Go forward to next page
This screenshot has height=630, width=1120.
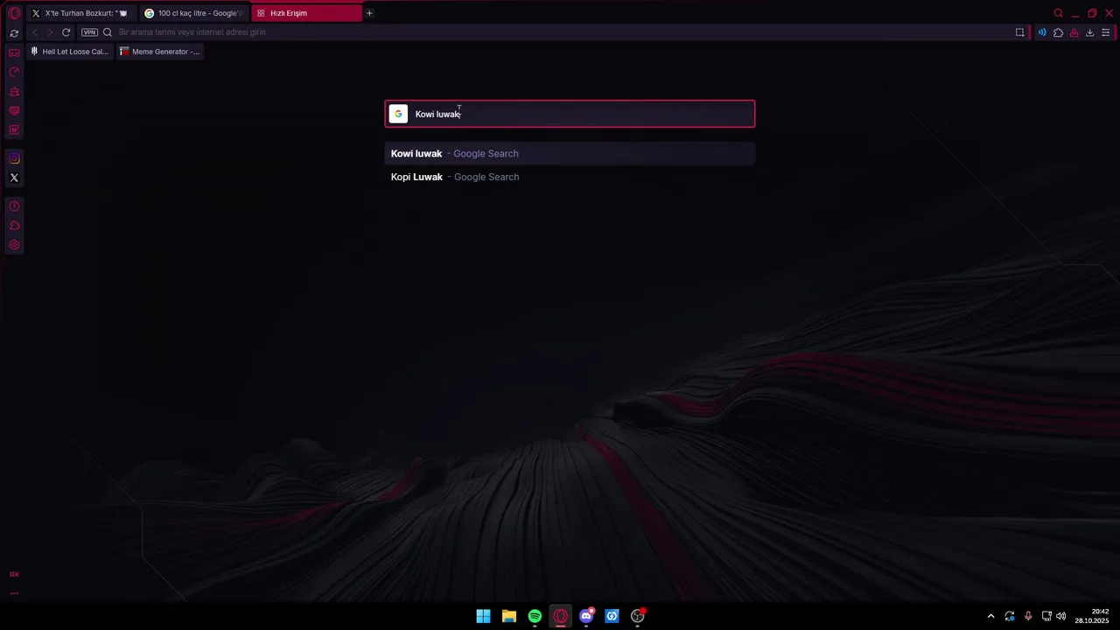click(x=50, y=32)
